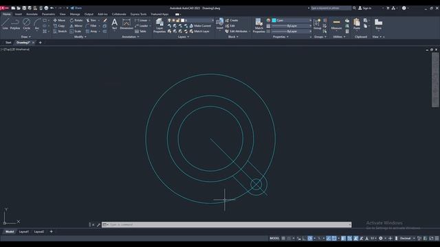Select the Circle tool
Image resolution: width=440 pixels, height=247 pixels.
point(26,24)
